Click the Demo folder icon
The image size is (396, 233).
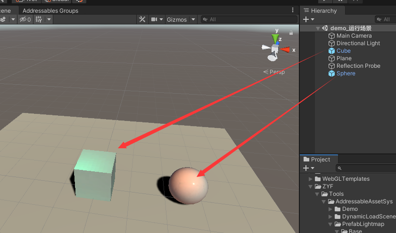(x=338, y=209)
